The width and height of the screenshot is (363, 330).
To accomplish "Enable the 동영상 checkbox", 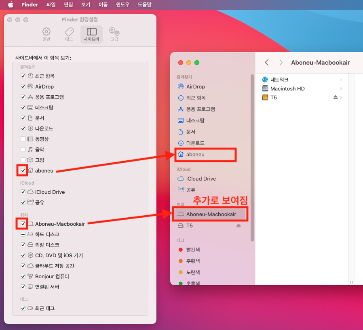I will click(23, 139).
